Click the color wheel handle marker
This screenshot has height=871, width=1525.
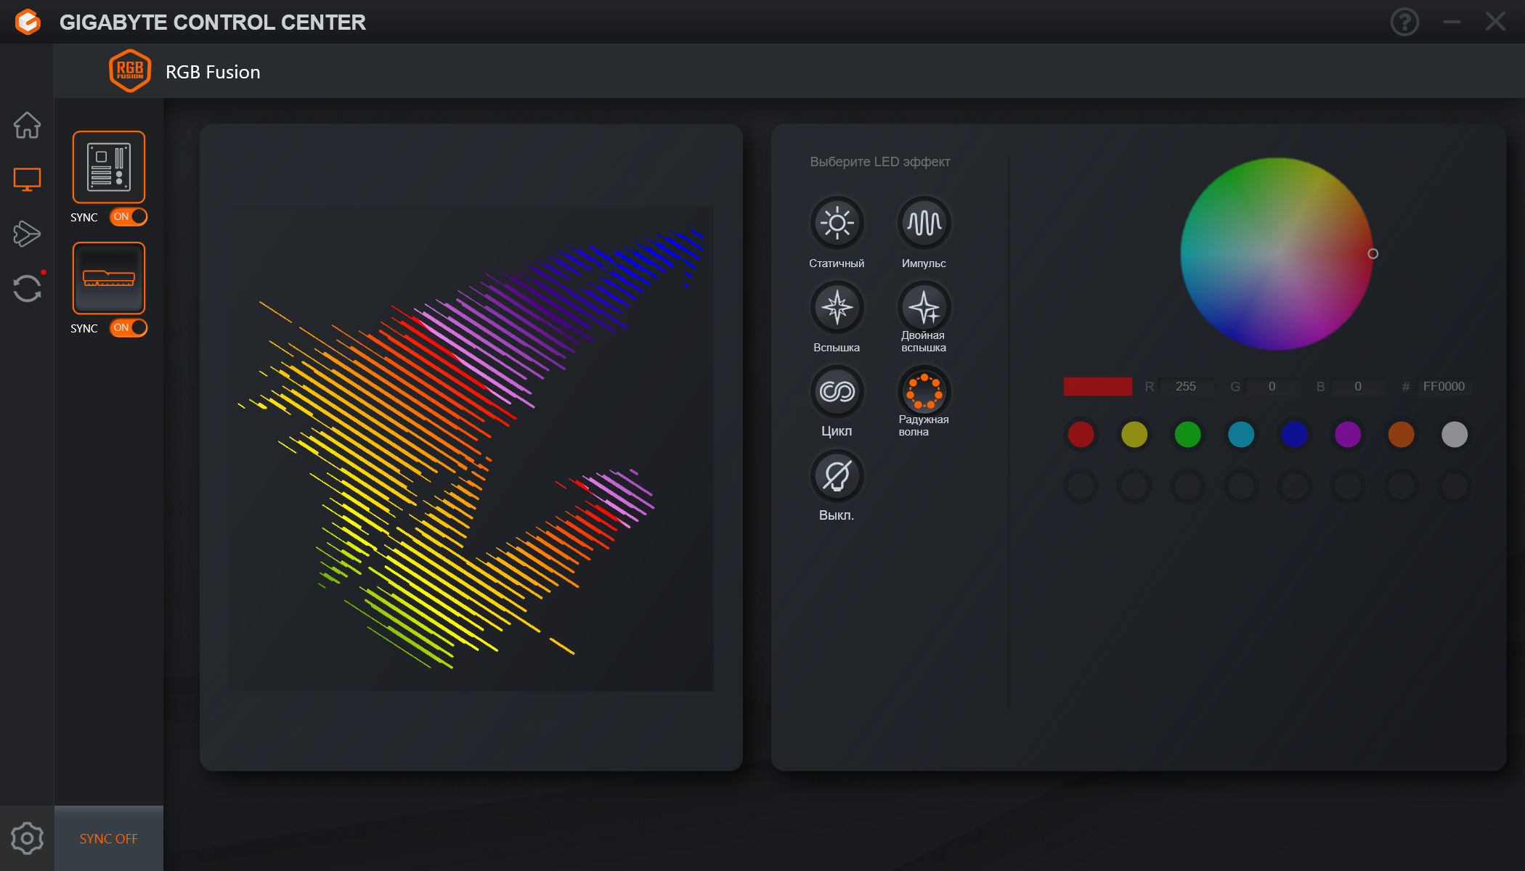click(1372, 253)
